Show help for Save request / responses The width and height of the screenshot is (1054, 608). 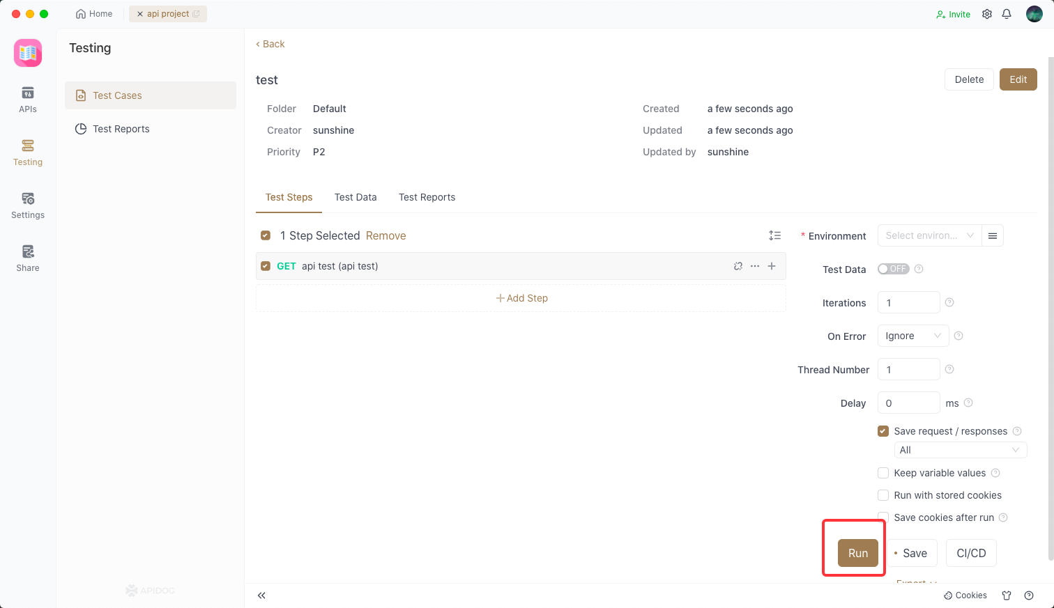(x=1017, y=431)
